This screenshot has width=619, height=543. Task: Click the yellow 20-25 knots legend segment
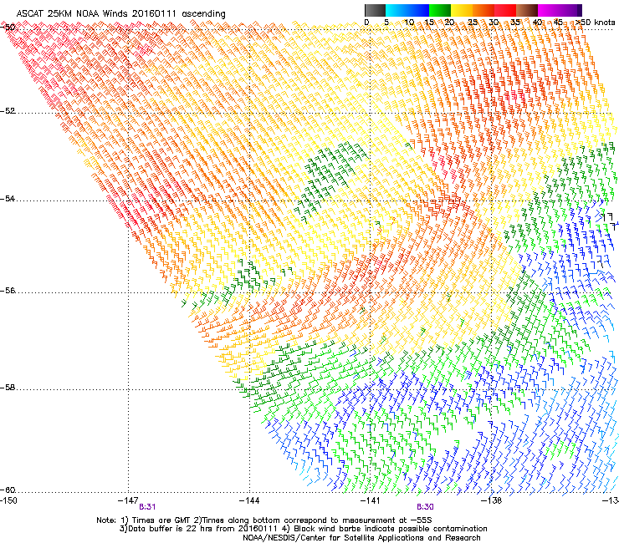pos(462,10)
